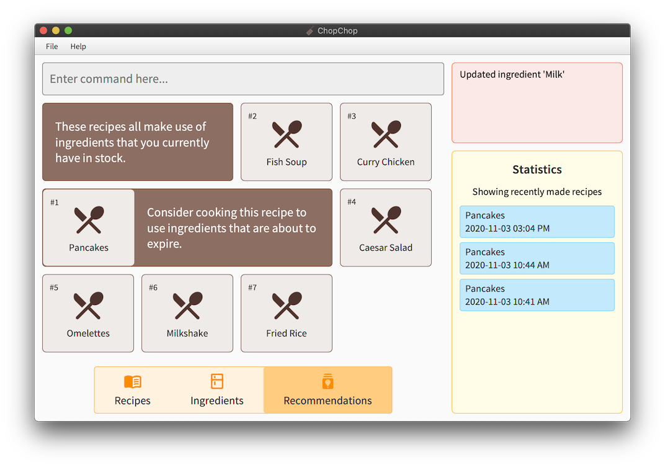The height and width of the screenshot is (467, 665).
Task: Click the ChopChop title bar icon
Action: (x=310, y=30)
